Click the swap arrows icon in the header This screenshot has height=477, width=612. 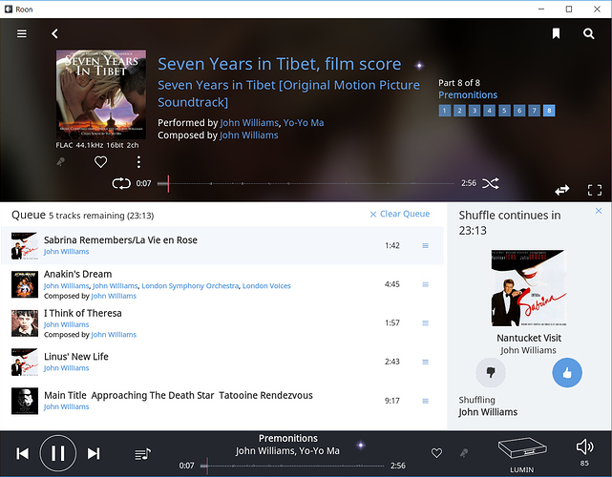point(562,190)
